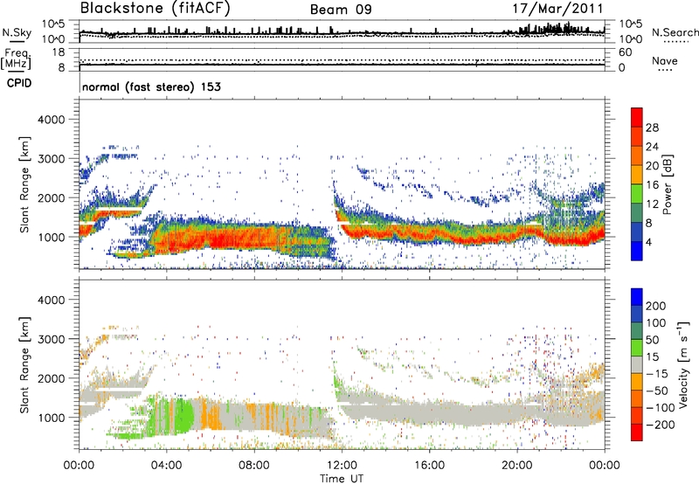
Task: Click 4000 km tick on velocity panel
Action: [51, 300]
